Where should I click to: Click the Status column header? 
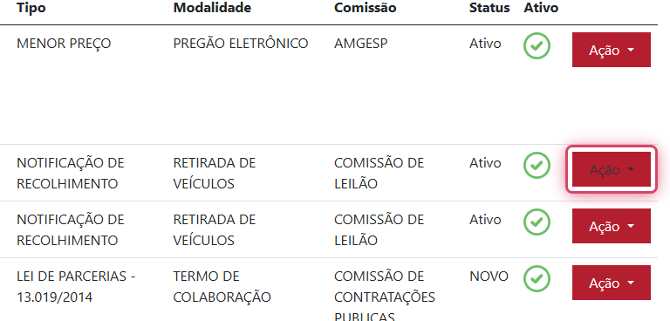(x=489, y=8)
